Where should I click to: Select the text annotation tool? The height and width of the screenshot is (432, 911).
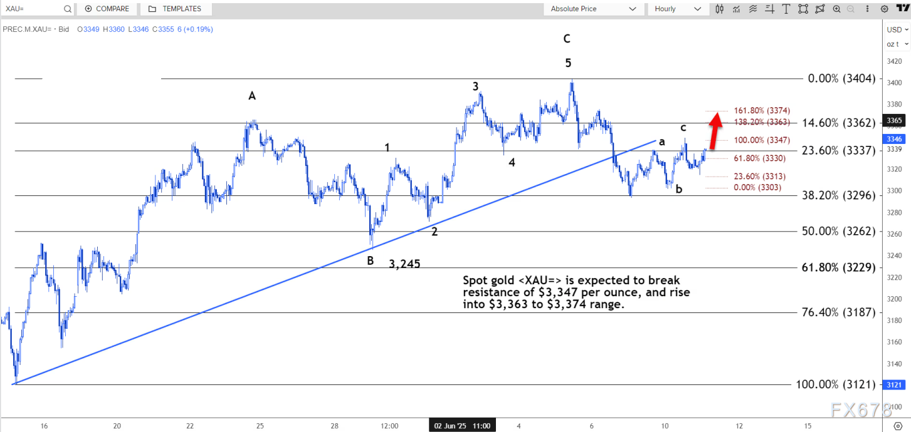pyautogui.click(x=786, y=9)
